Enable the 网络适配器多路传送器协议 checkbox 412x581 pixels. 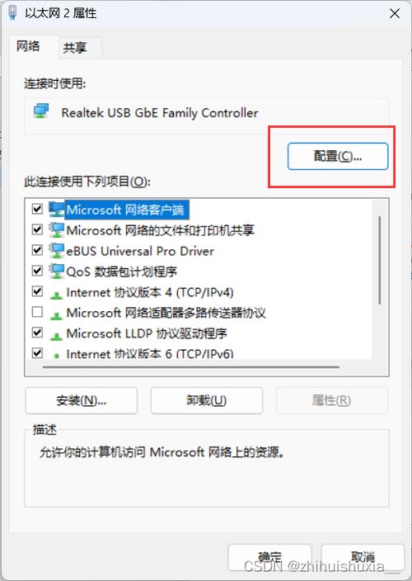pyautogui.click(x=37, y=312)
